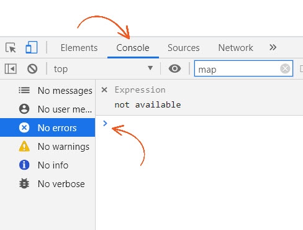303x230 pixels.
Task: Click the No errors red icon
Action: [24, 127]
